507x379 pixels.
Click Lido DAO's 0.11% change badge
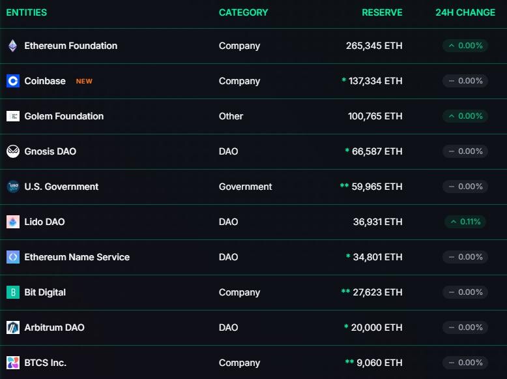pyautogui.click(x=465, y=222)
